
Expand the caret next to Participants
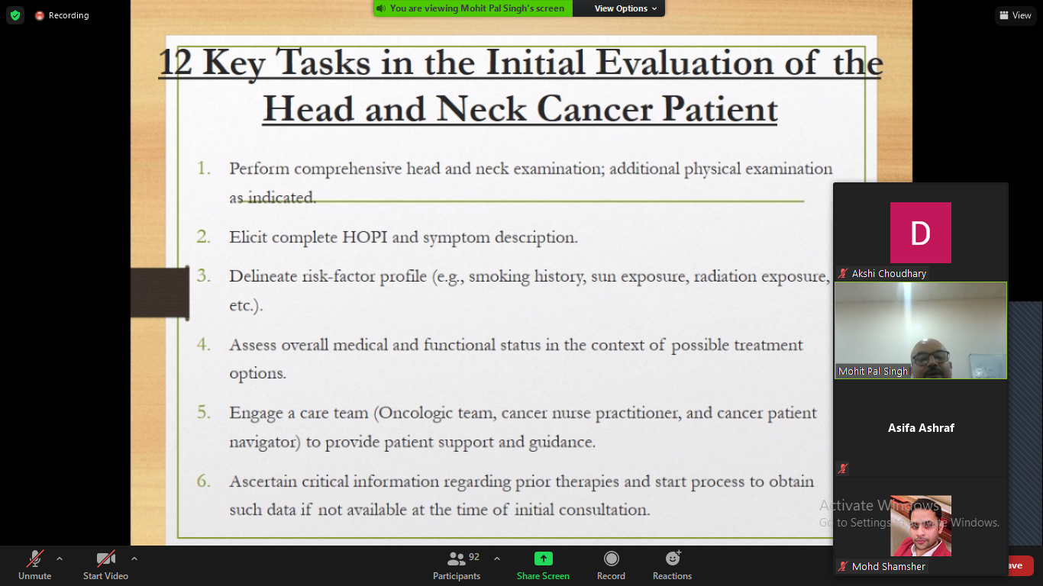point(497,559)
